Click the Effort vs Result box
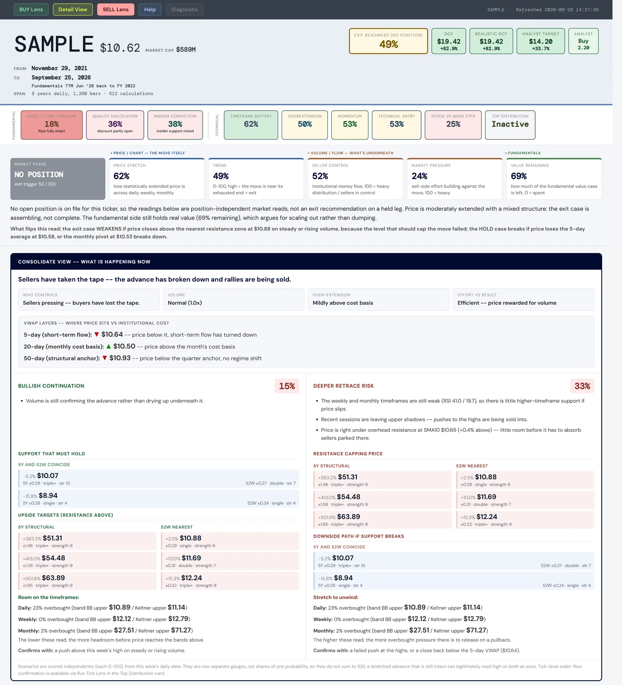 (524, 299)
